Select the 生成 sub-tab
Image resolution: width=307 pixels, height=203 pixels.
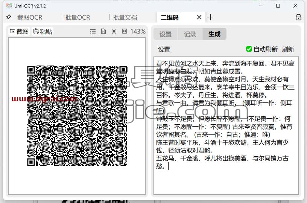click(214, 34)
